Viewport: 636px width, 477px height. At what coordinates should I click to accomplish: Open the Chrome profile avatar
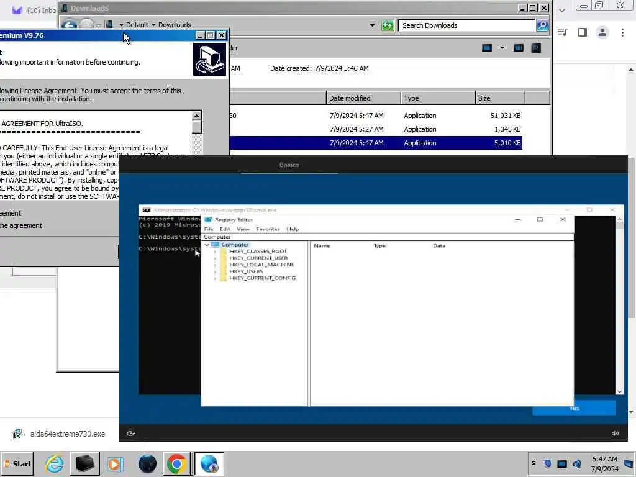coord(602,32)
